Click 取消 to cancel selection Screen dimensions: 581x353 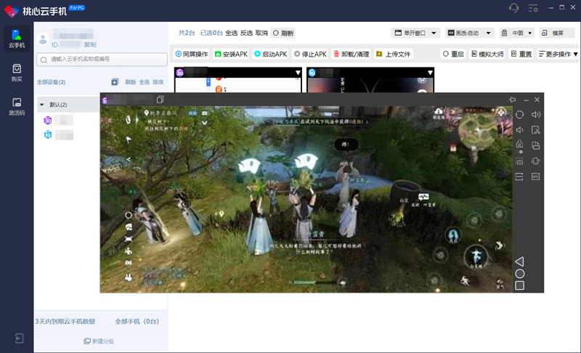261,33
